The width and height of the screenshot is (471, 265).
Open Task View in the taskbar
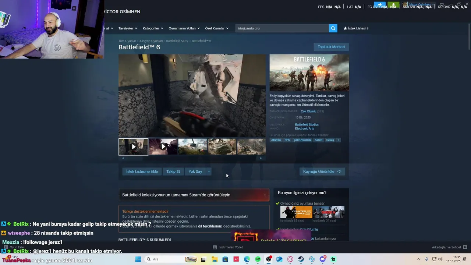(x=203, y=259)
